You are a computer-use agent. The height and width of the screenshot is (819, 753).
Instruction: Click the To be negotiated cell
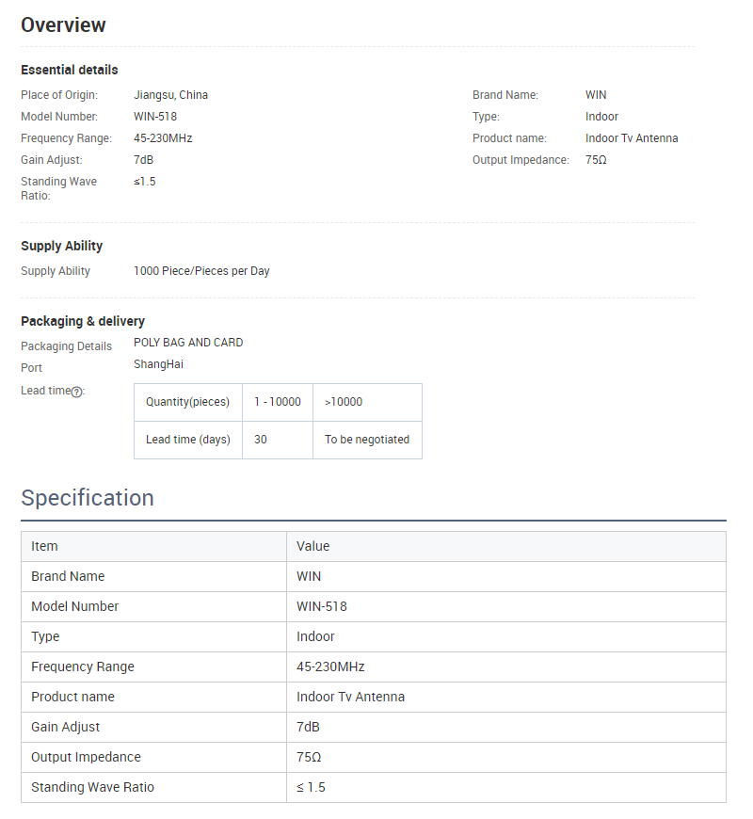(368, 440)
